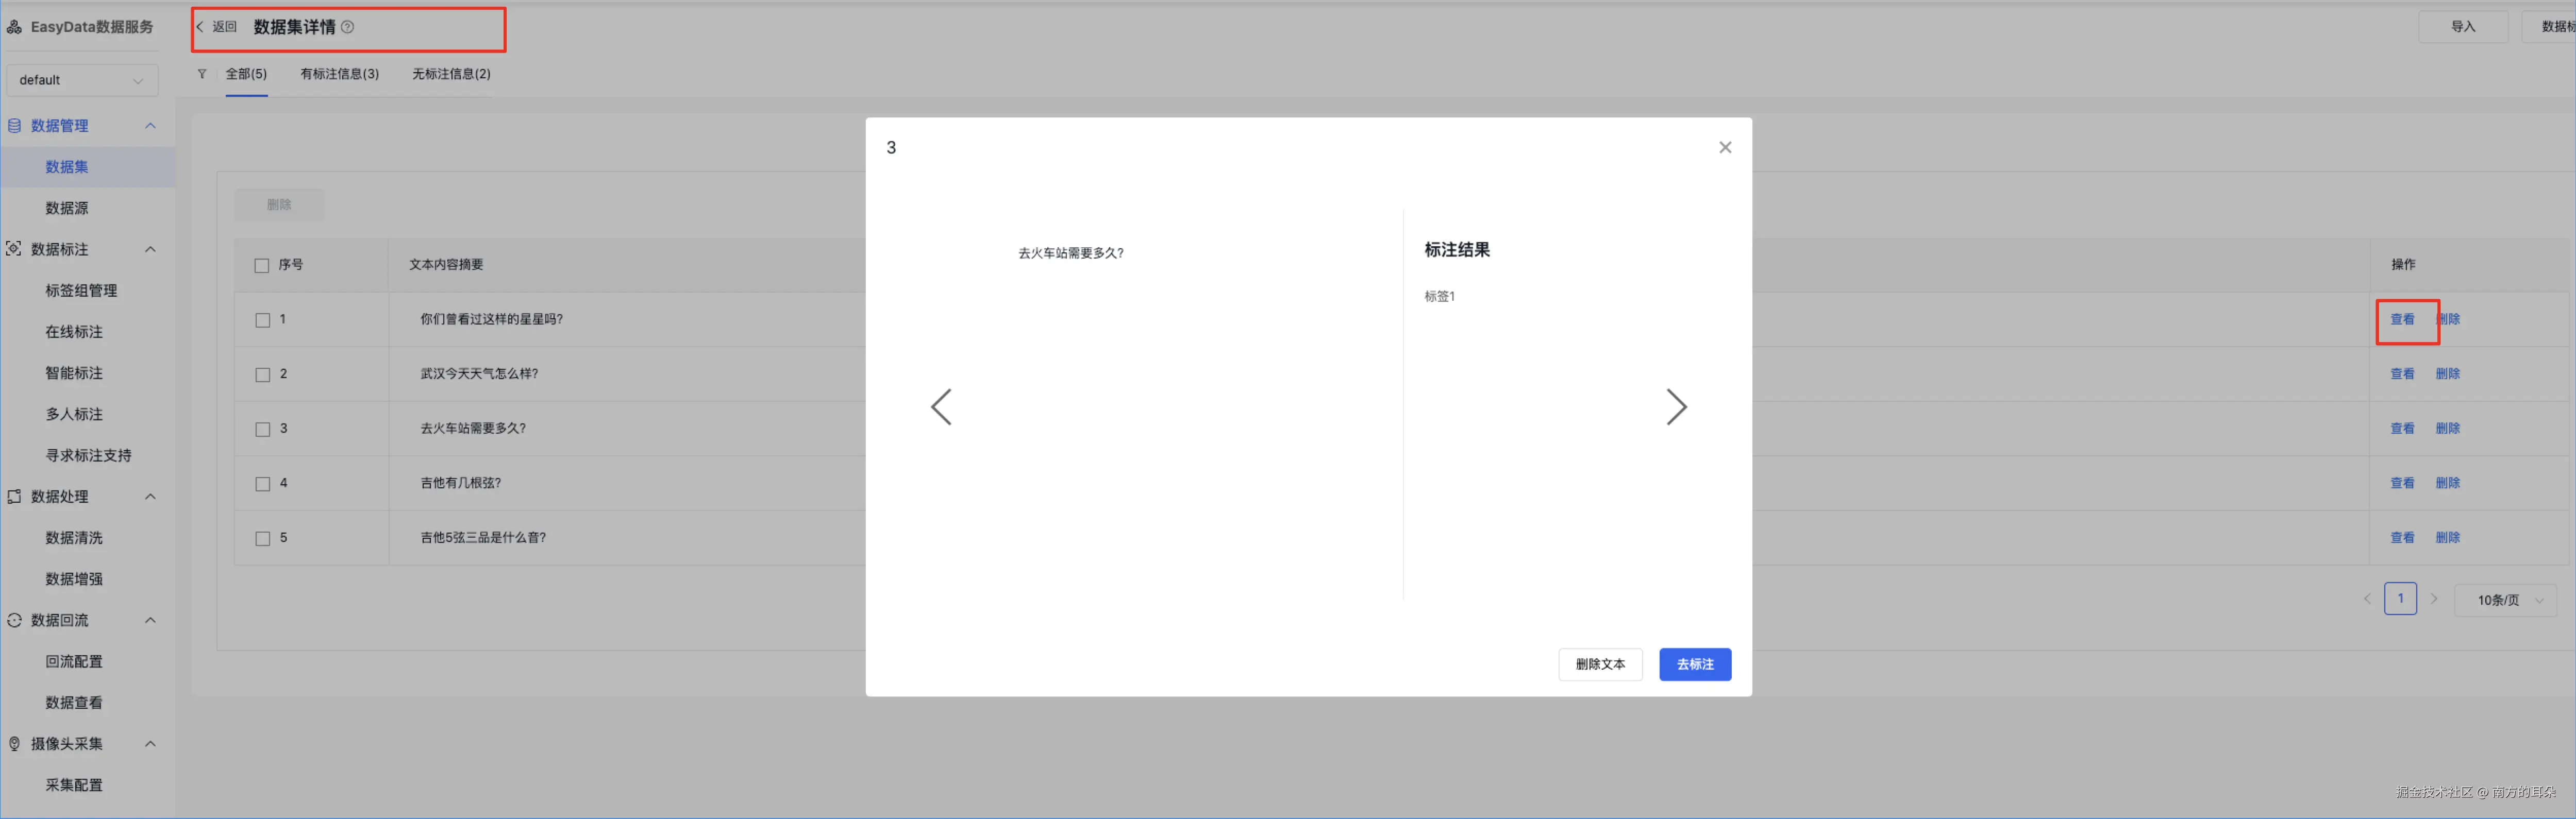Click the 数据管理 database icon in sidebar
Image resolution: width=2576 pixels, height=819 pixels.
[14, 126]
